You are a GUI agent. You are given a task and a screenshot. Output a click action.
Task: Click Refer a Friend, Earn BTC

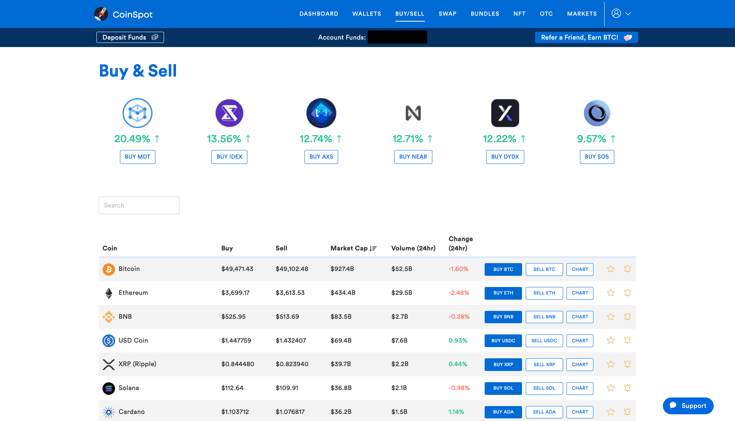(586, 37)
